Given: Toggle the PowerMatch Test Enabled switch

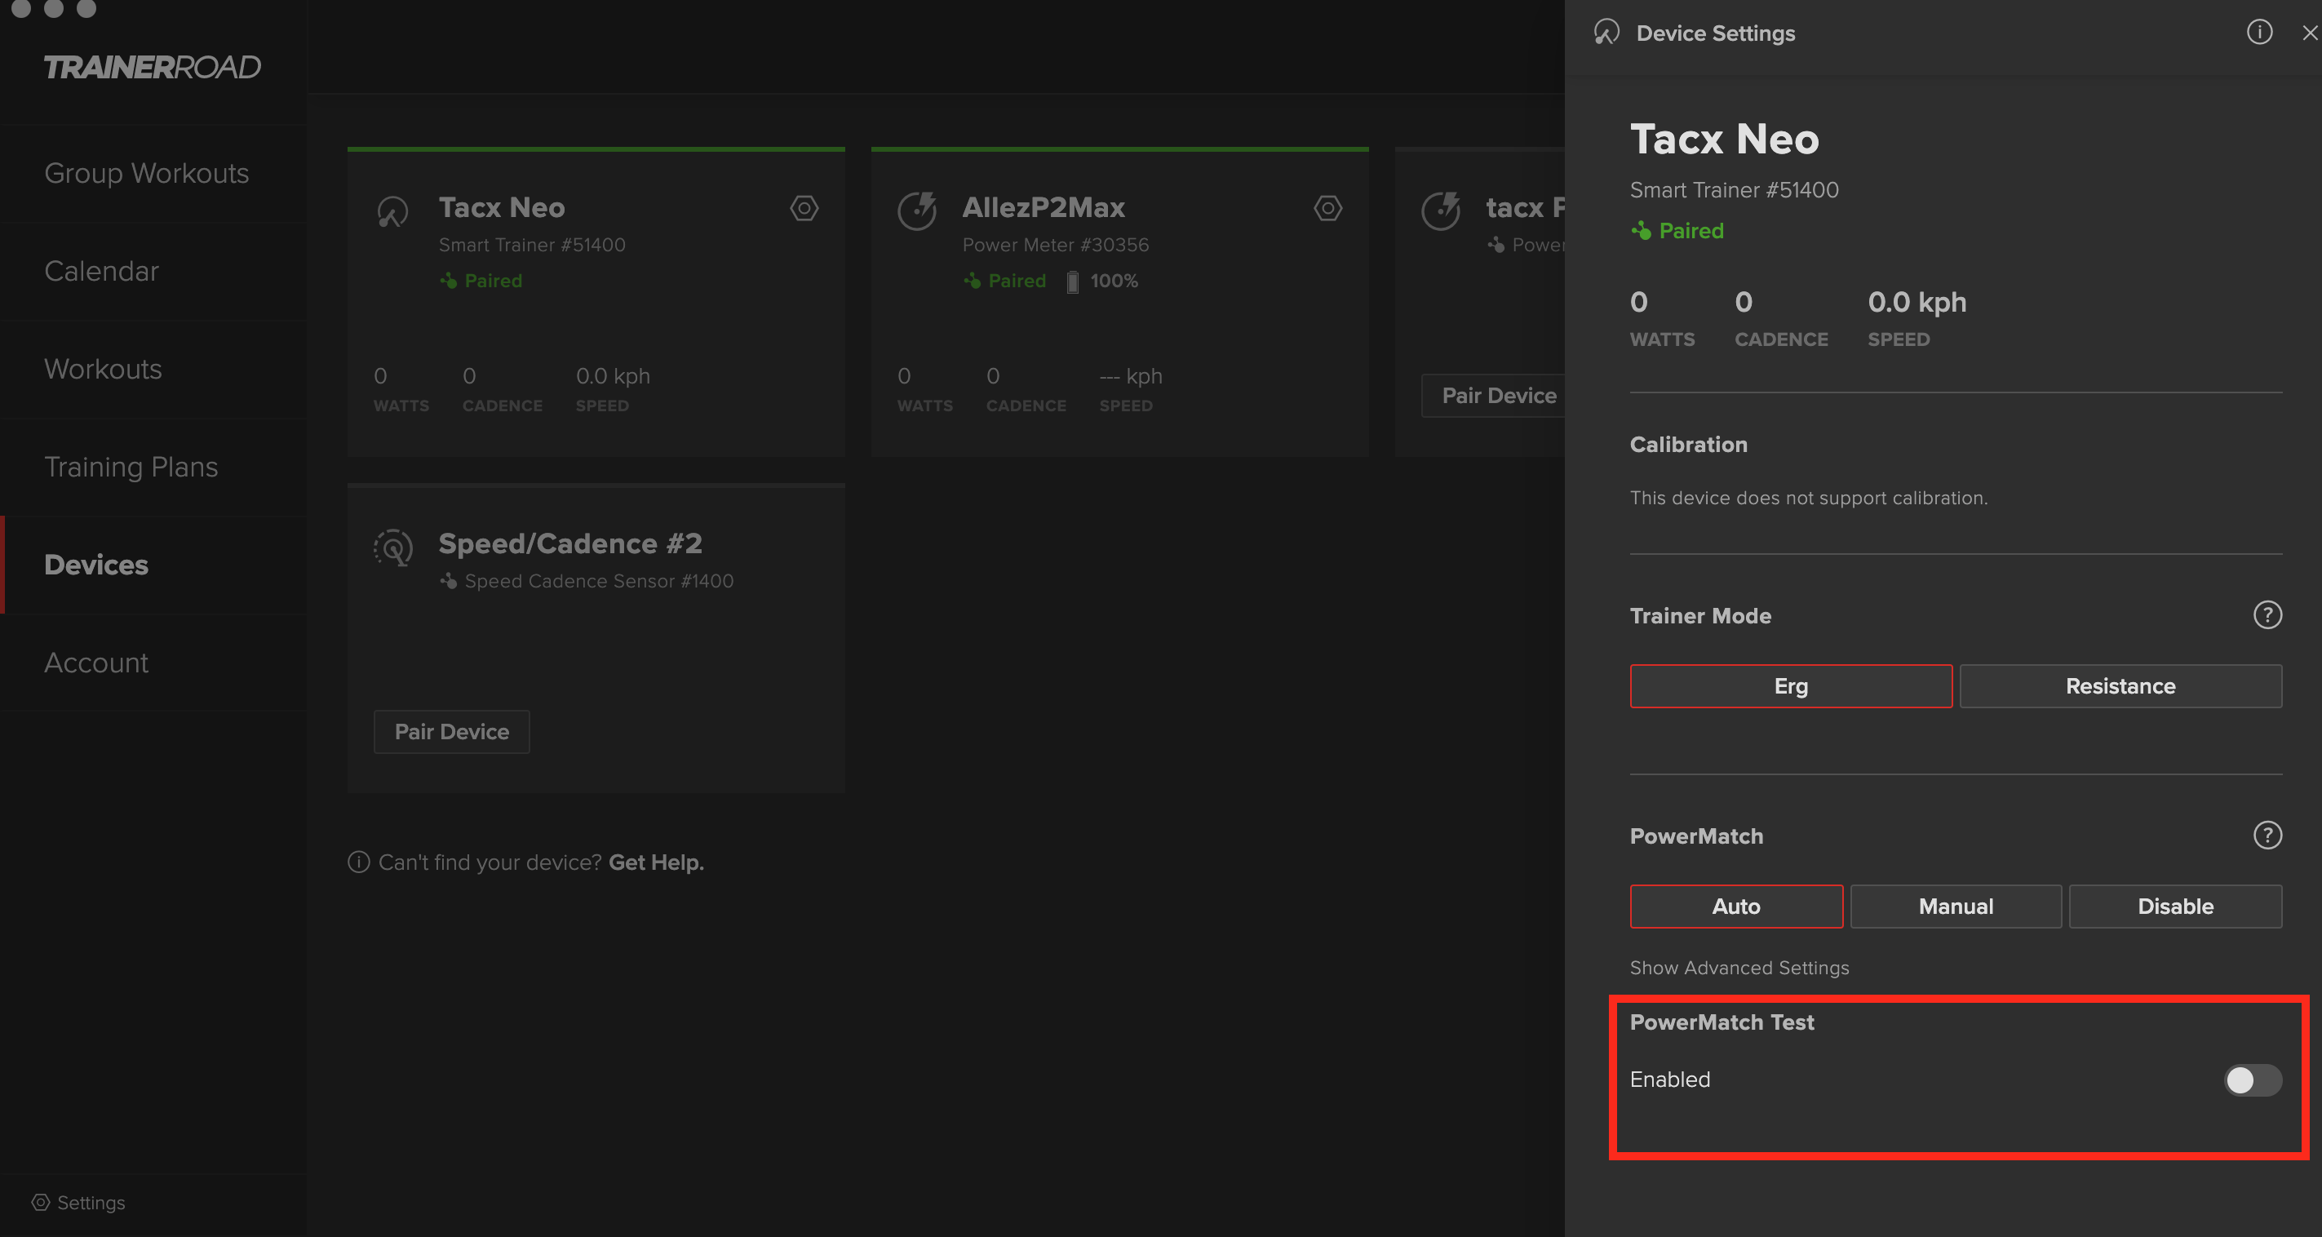Looking at the screenshot, I should (x=2252, y=1080).
